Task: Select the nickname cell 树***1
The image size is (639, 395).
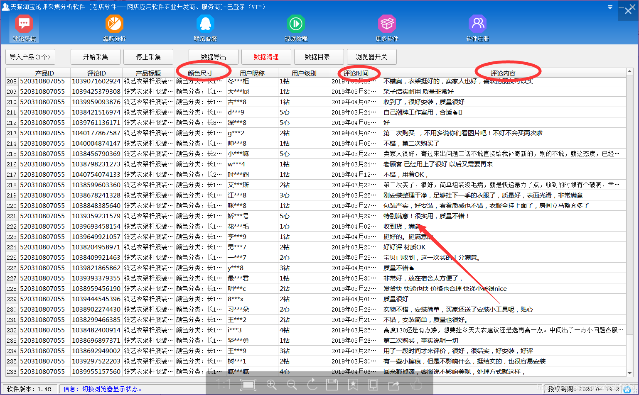Action: 252,361
